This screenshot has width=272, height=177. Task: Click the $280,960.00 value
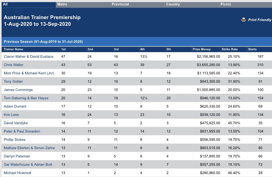(210, 173)
